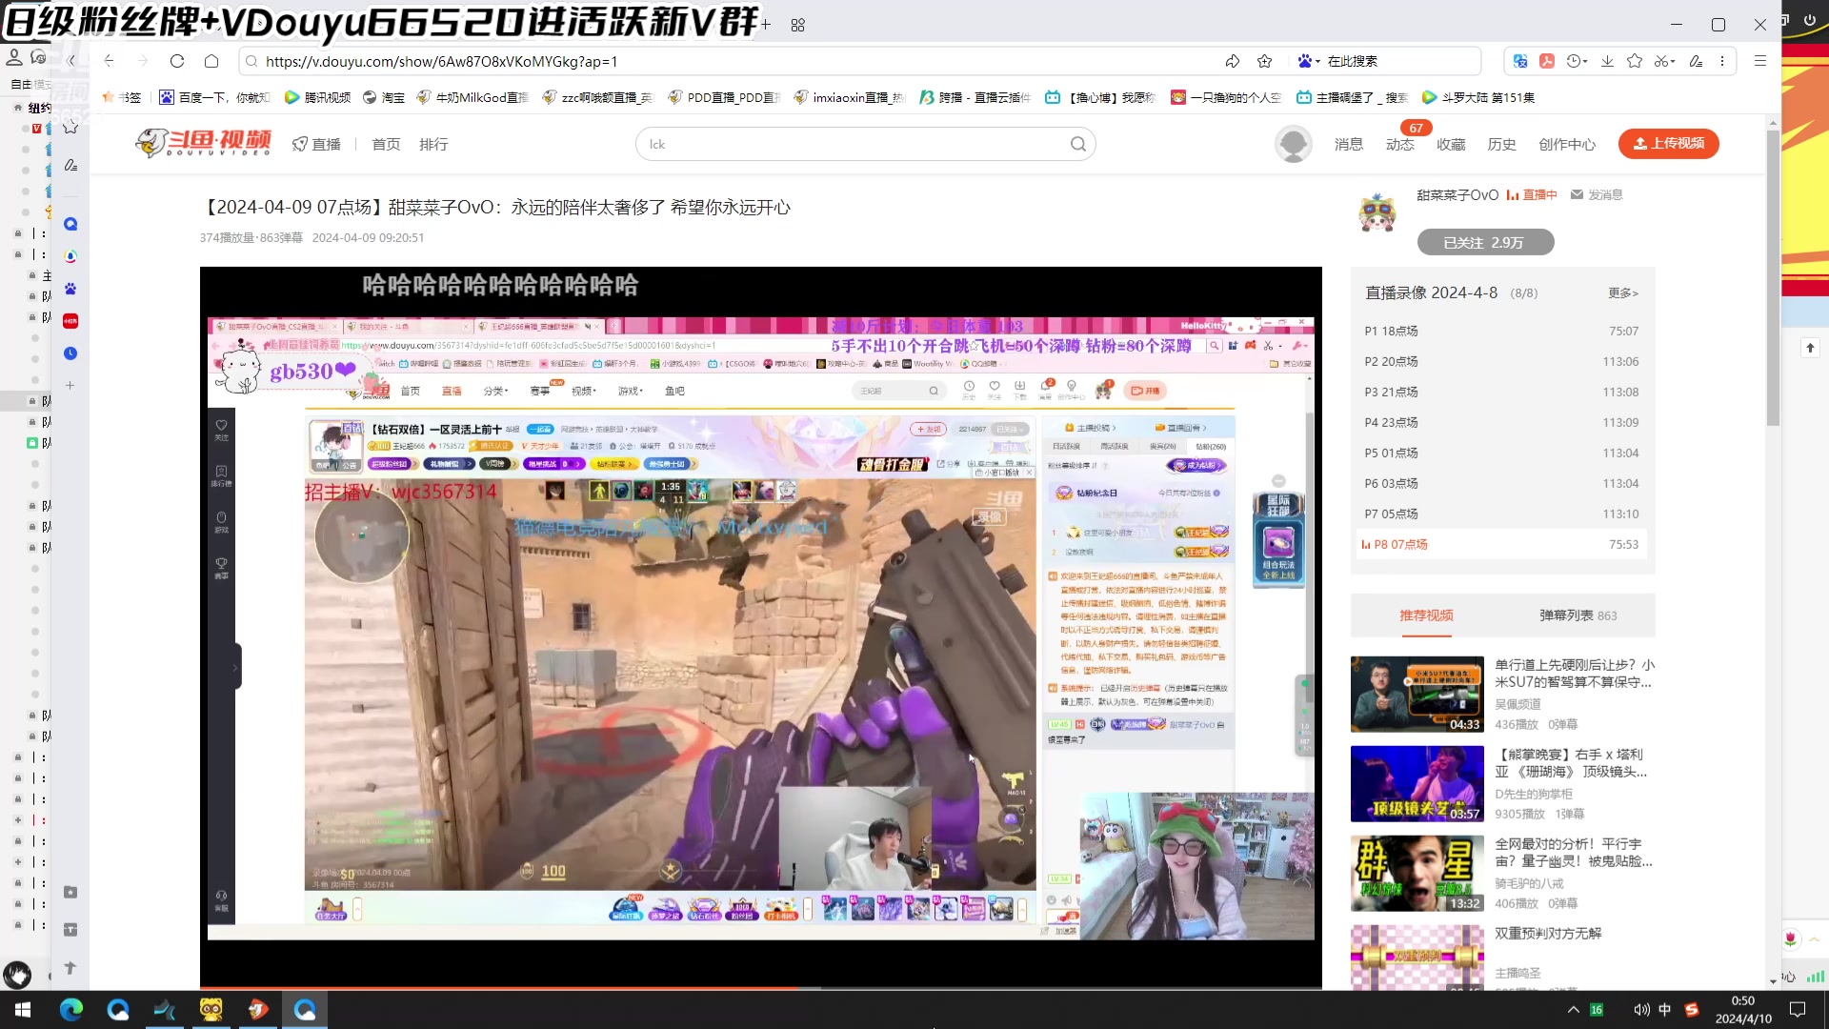Open 直播 live link in Douyu header
Viewport: 1829px width, 1029px height.
[x=316, y=144]
